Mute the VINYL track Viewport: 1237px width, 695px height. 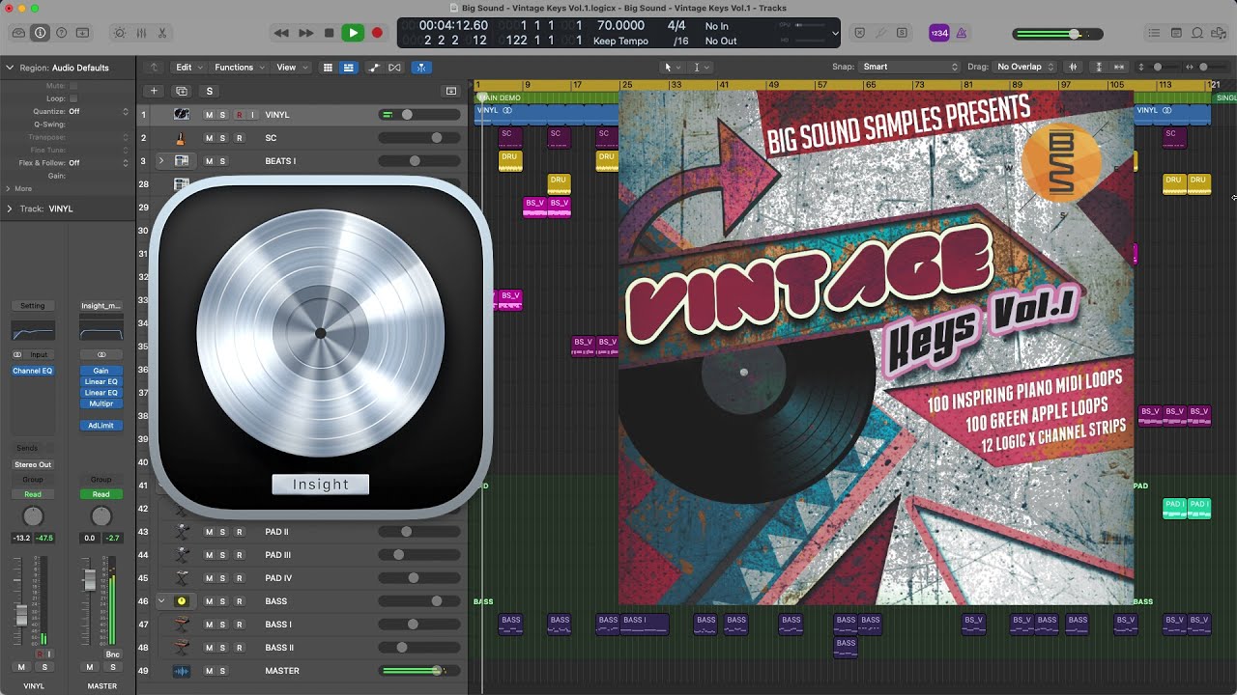[x=209, y=115]
